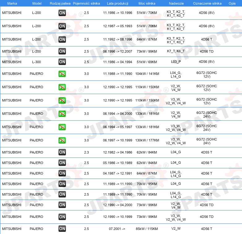Click the 12.1987 -> 05.1993 date cell
Image resolution: width=242 pixels, height=234 pixels.
(118, 26)
